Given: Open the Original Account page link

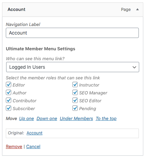Looking at the screenshot, I should (x=34, y=133).
